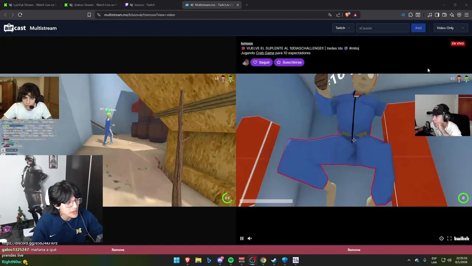
Task: Open File Explorer from the taskbar
Action: (198, 260)
